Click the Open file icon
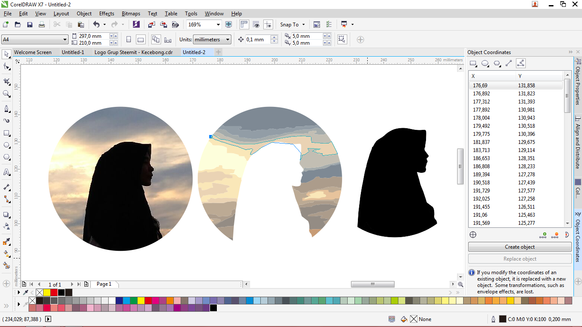The width and height of the screenshot is (582, 327). [x=17, y=25]
